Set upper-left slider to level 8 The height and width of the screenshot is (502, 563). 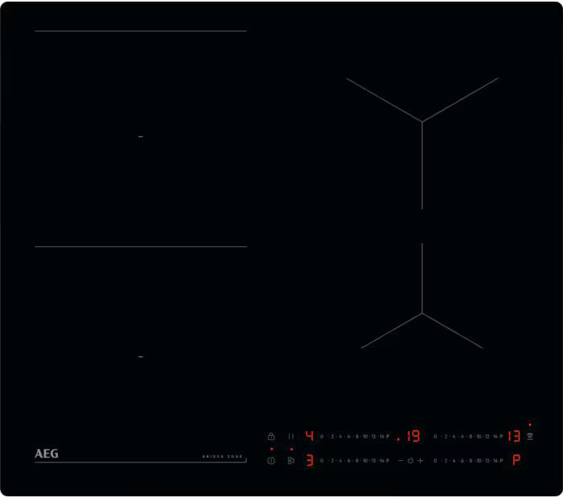356,436
